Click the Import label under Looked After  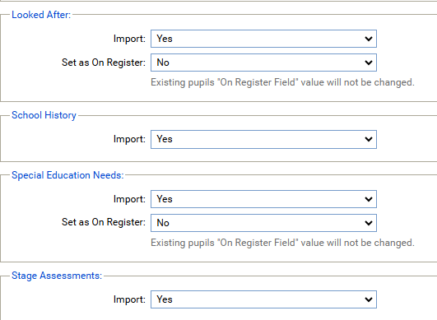(x=129, y=39)
